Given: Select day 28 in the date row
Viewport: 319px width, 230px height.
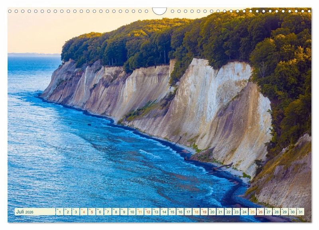Looking at the screenshot, I should pyautogui.click(x=276, y=212).
